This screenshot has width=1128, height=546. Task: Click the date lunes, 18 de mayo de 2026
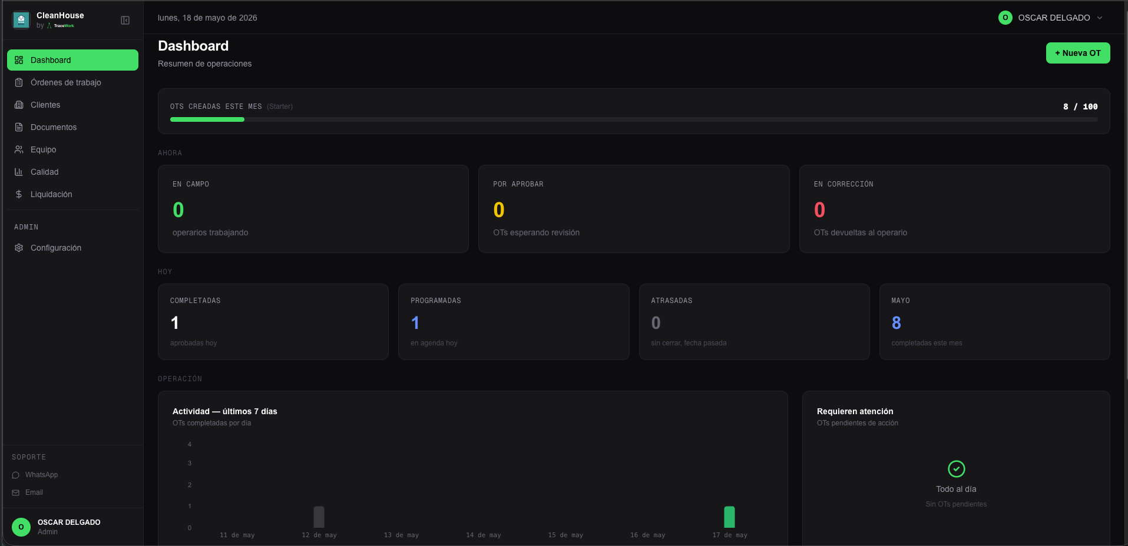tap(207, 18)
